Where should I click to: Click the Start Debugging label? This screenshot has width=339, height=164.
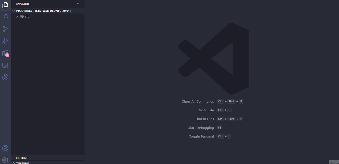pyautogui.click(x=201, y=128)
